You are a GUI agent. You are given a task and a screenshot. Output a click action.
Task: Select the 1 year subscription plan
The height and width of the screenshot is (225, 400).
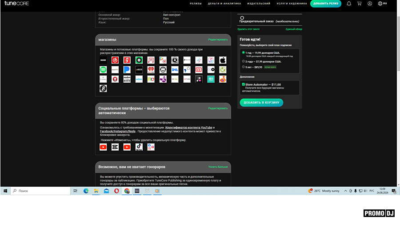click(244, 52)
